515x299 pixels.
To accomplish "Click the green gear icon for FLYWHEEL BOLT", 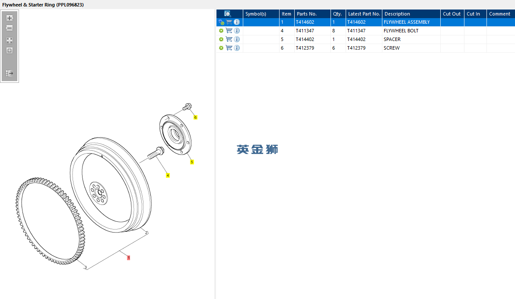I will coord(221,31).
